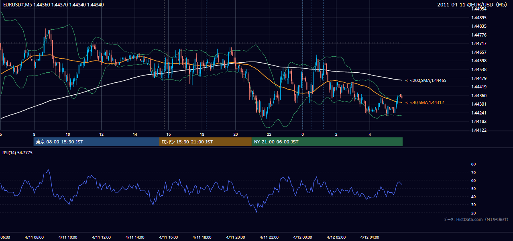Click price axis value 1.44895
The height and width of the screenshot is (241, 513).
click(479, 18)
